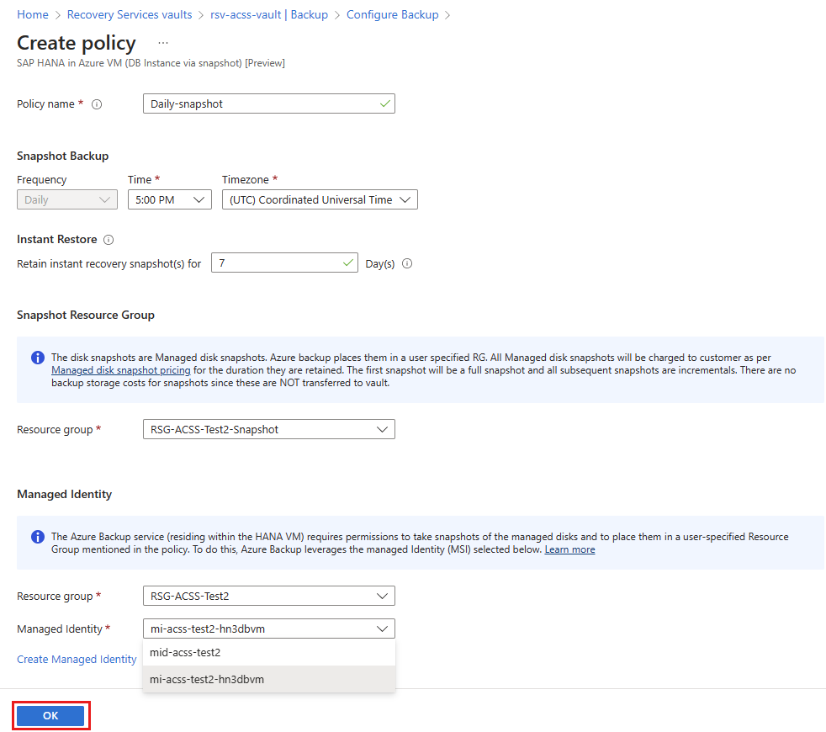The image size is (826, 732).
Task: Open the RSG-ACSS-Test2-Snapshot resource group dropdown
Action: [269, 429]
